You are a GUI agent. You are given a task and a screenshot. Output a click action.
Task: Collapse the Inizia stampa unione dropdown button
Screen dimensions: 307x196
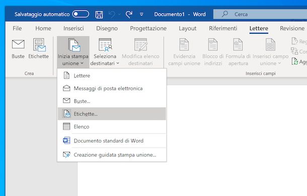pyautogui.click(x=73, y=52)
